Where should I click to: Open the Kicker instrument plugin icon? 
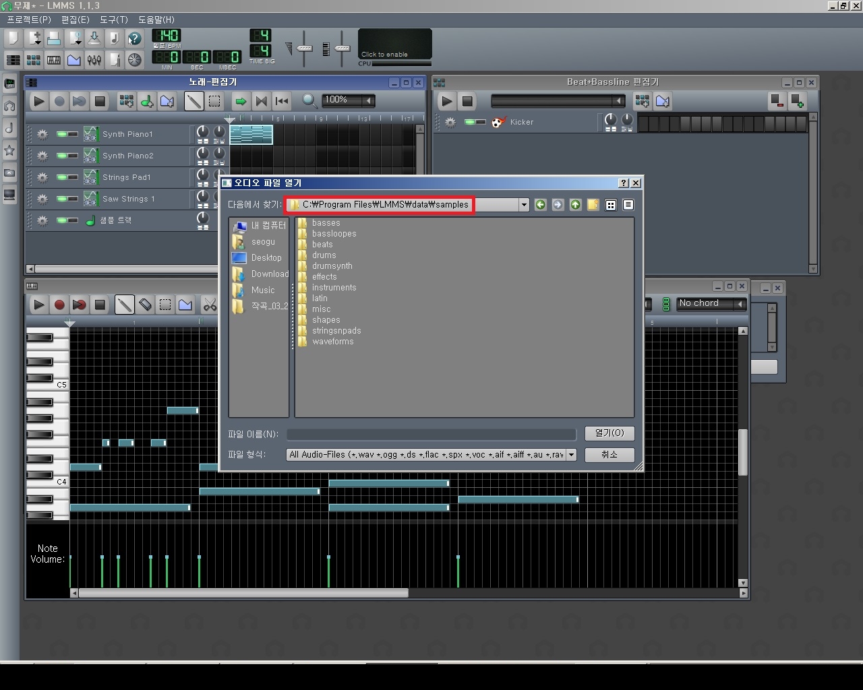point(498,122)
